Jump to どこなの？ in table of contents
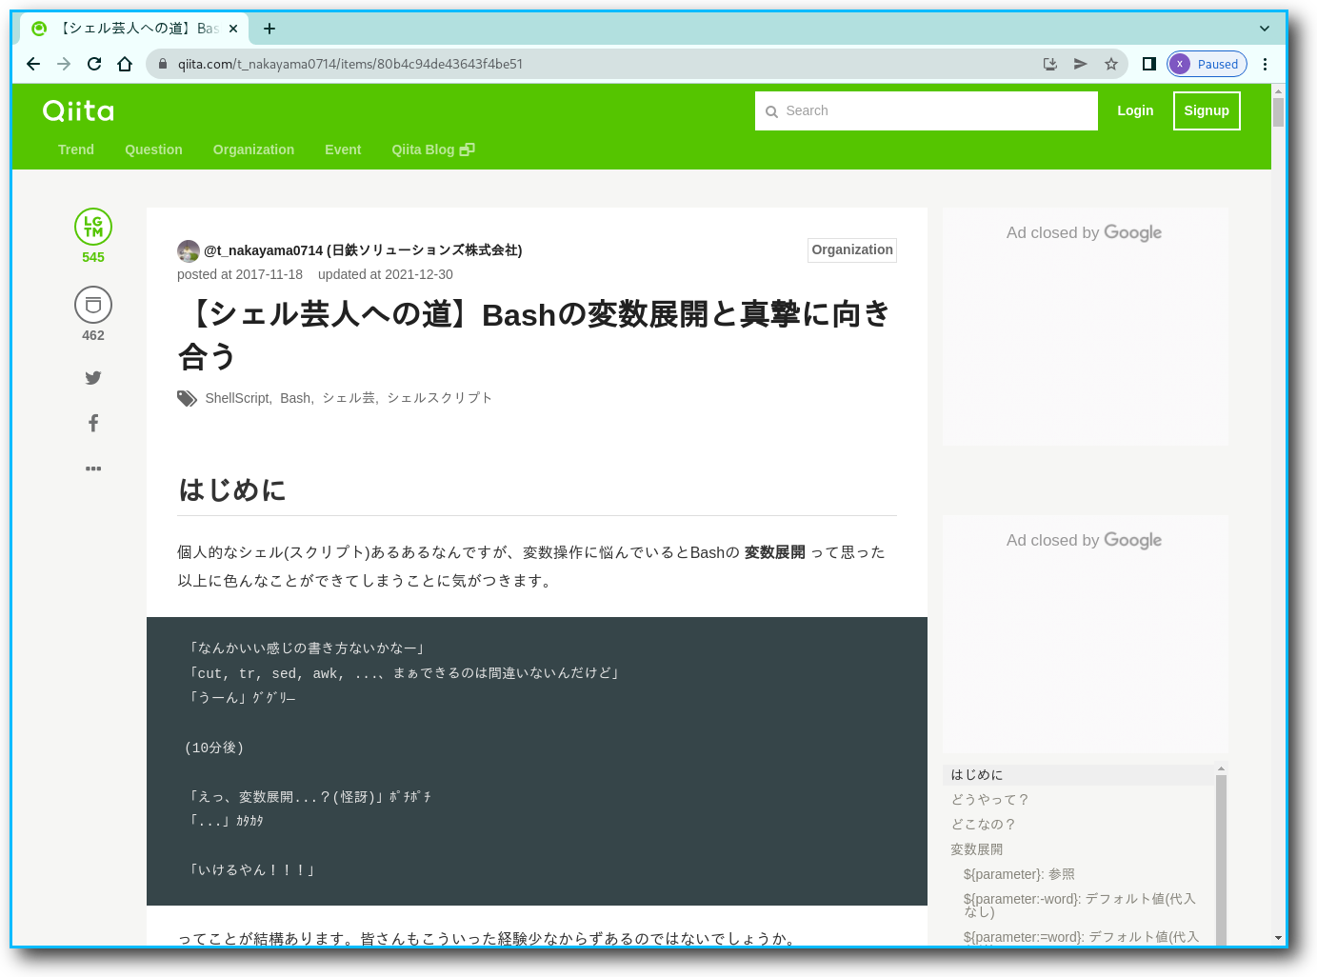Image resolution: width=1317 pixels, height=977 pixels. point(984,825)
